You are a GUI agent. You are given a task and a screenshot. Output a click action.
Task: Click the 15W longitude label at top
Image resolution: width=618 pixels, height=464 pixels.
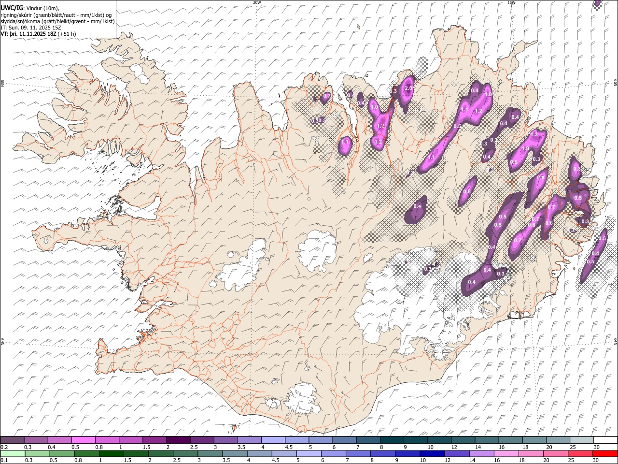(511, 2)
